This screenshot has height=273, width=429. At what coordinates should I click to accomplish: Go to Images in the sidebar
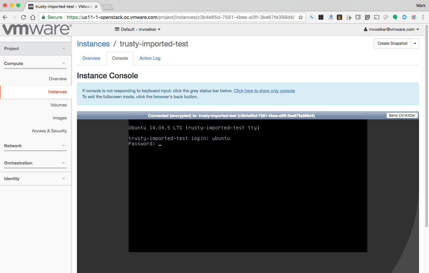click(60, 118)
